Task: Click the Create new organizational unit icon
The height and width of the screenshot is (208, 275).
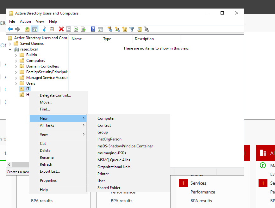Action: pyautogui.click(x=125, y=29)
